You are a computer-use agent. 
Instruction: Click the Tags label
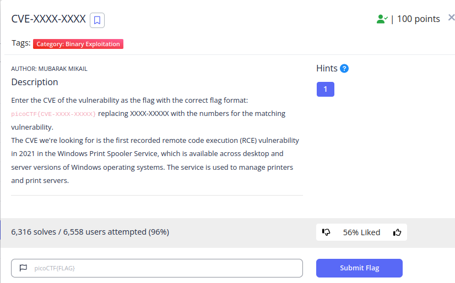tap(21, 43)
